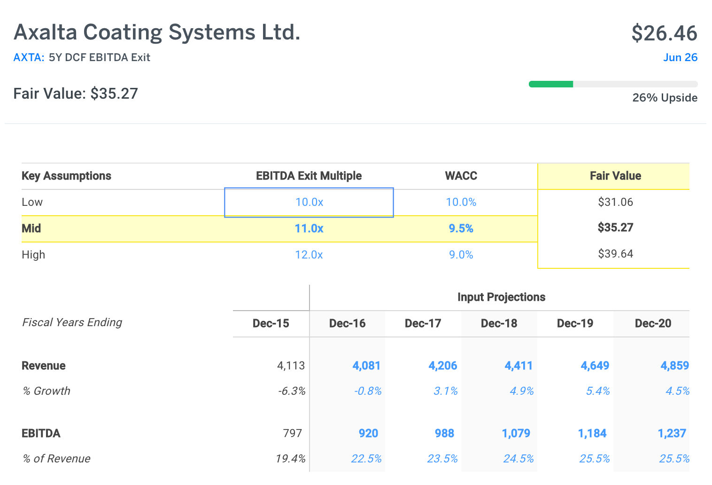This screenshot has width=712, height=485.
Task: Click the High fair value $39.64
Action: [616, 254]
